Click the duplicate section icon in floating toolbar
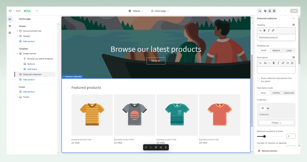Screen dimensions: 307x162 pyautogui.click(x=156, y=147)
